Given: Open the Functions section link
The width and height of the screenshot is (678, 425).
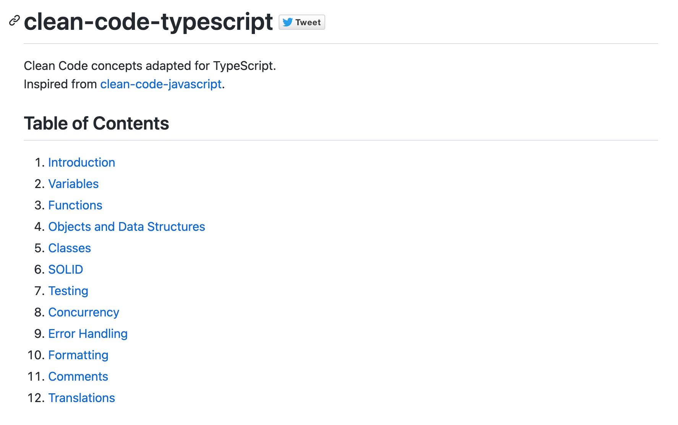Looking at the screenshot, I should (x=75, y=205).
